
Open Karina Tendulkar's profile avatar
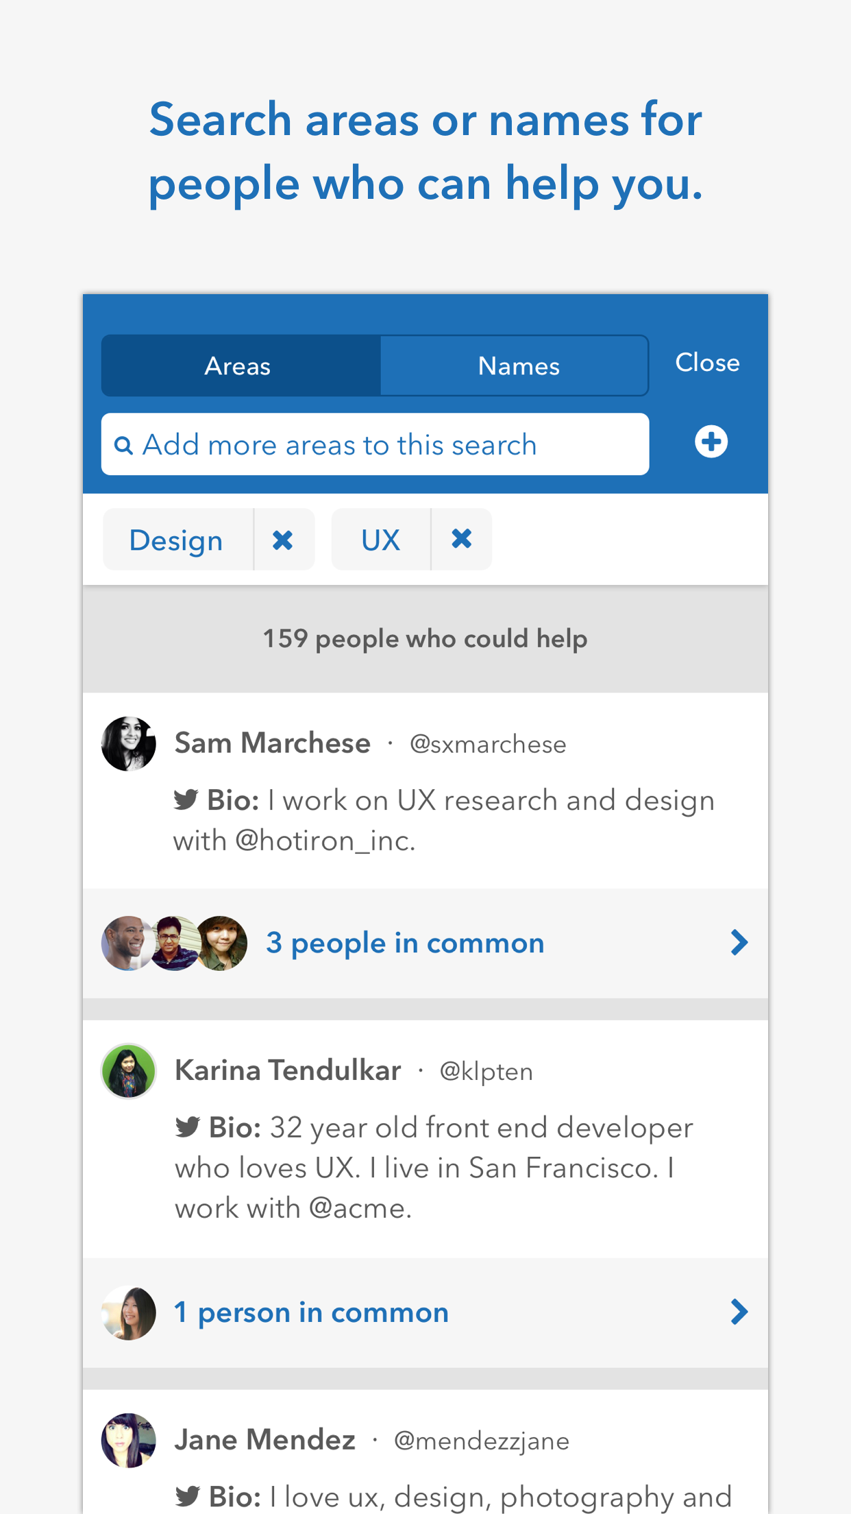tap(129, 1071)
